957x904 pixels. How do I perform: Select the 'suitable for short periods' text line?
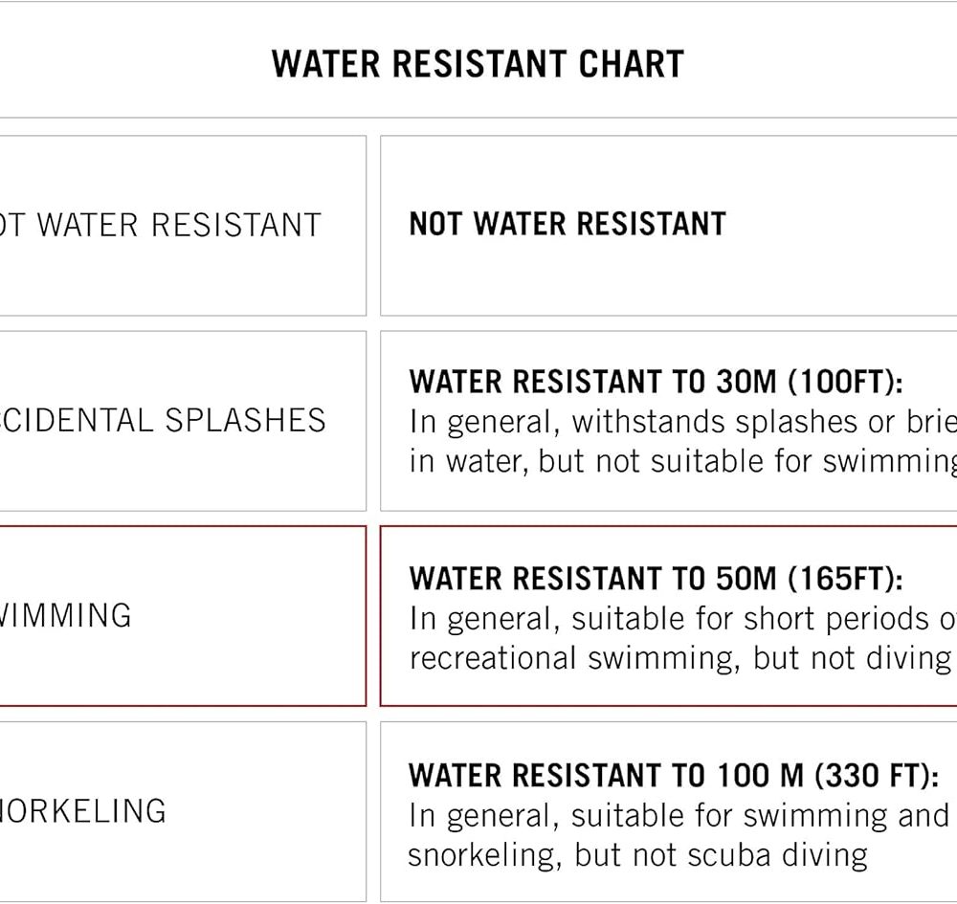tap(681, 619)
